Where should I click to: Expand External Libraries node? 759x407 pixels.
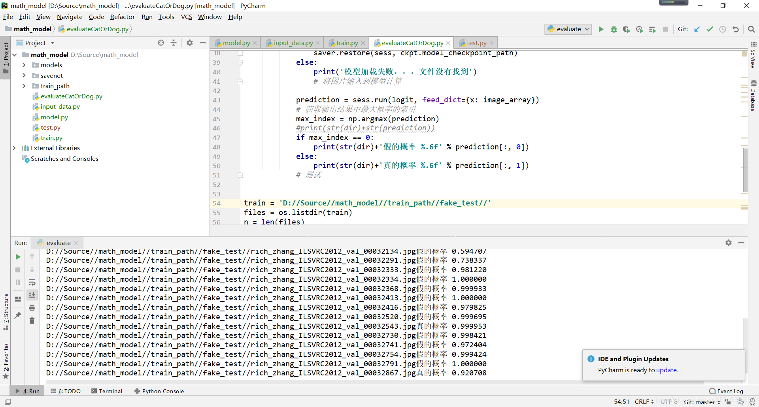15,148
